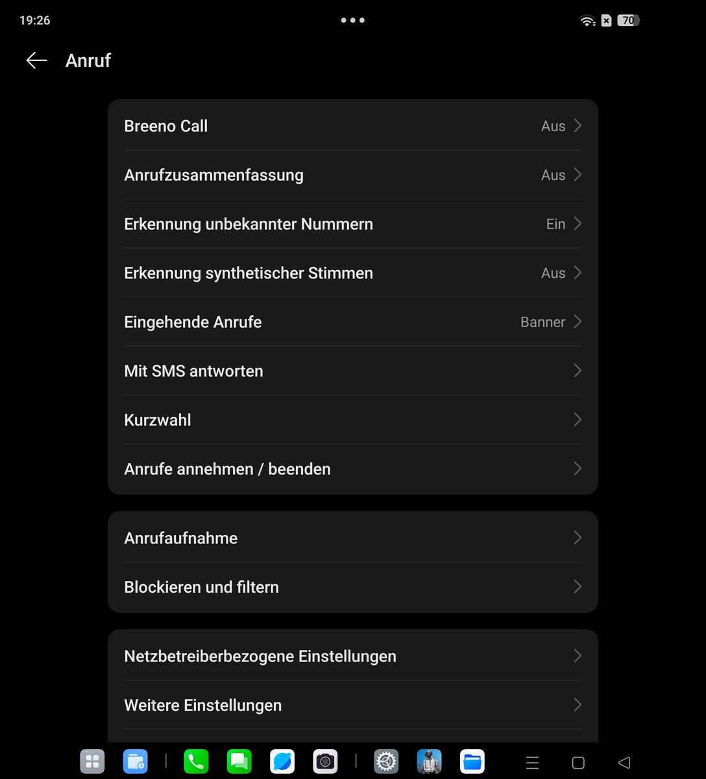Open Mit SMS antworten
Image resolution: width=706 pixels, height=779 pixels.
[352, 371]
